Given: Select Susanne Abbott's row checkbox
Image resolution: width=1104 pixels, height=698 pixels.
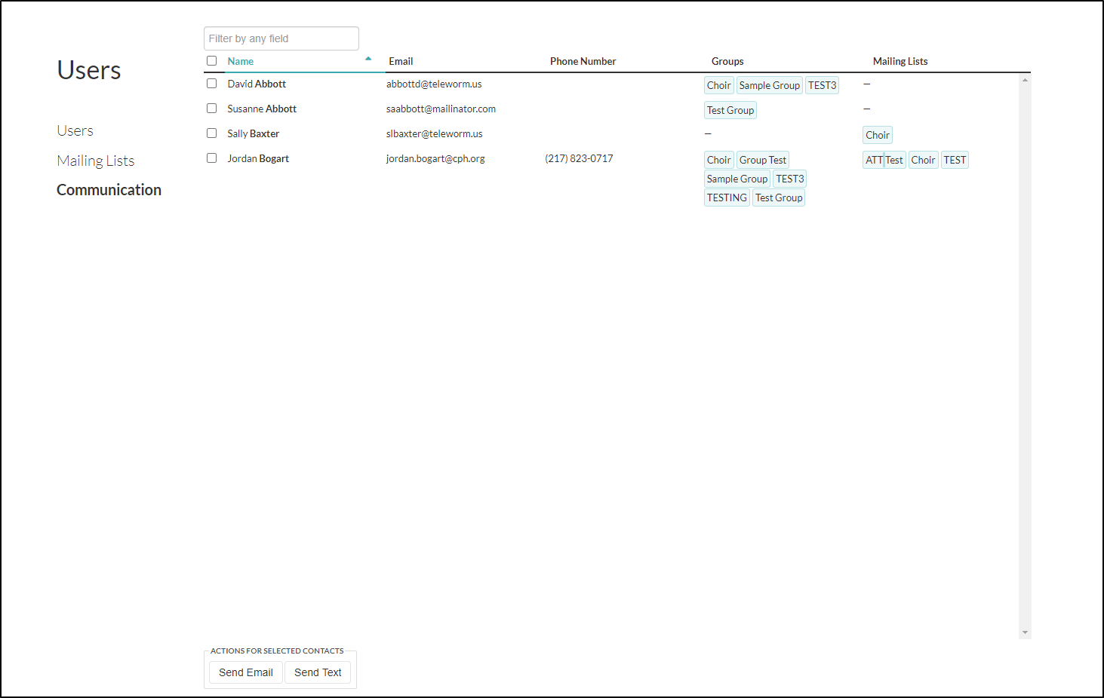Looking at the screenshot, I should point(212,109).
